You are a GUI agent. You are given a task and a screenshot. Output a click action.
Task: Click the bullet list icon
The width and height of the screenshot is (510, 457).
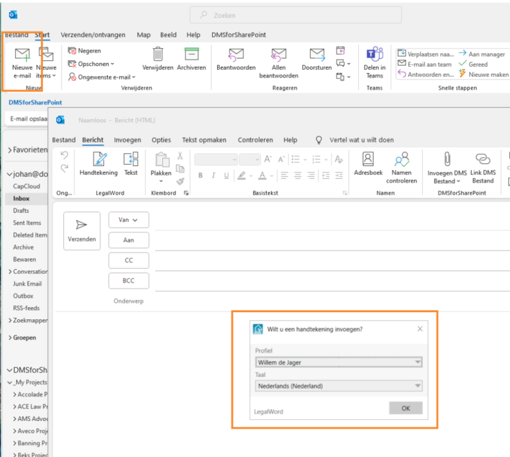point(295,160)
